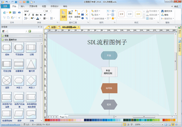The image size is (182, 127).
Task: Toggle underline text formatting
Action: coord(33,15)
